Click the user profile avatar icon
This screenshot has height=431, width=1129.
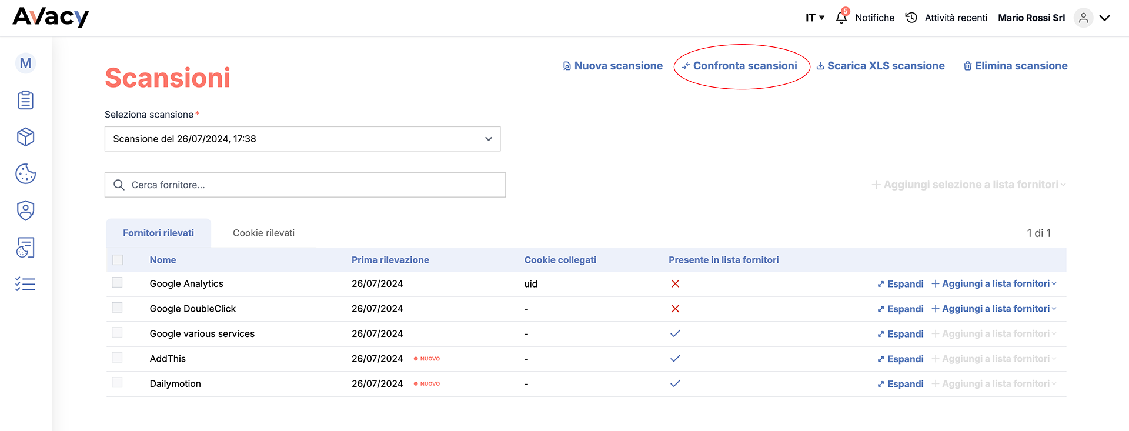pyautogui.click(x=1083, y=18)
